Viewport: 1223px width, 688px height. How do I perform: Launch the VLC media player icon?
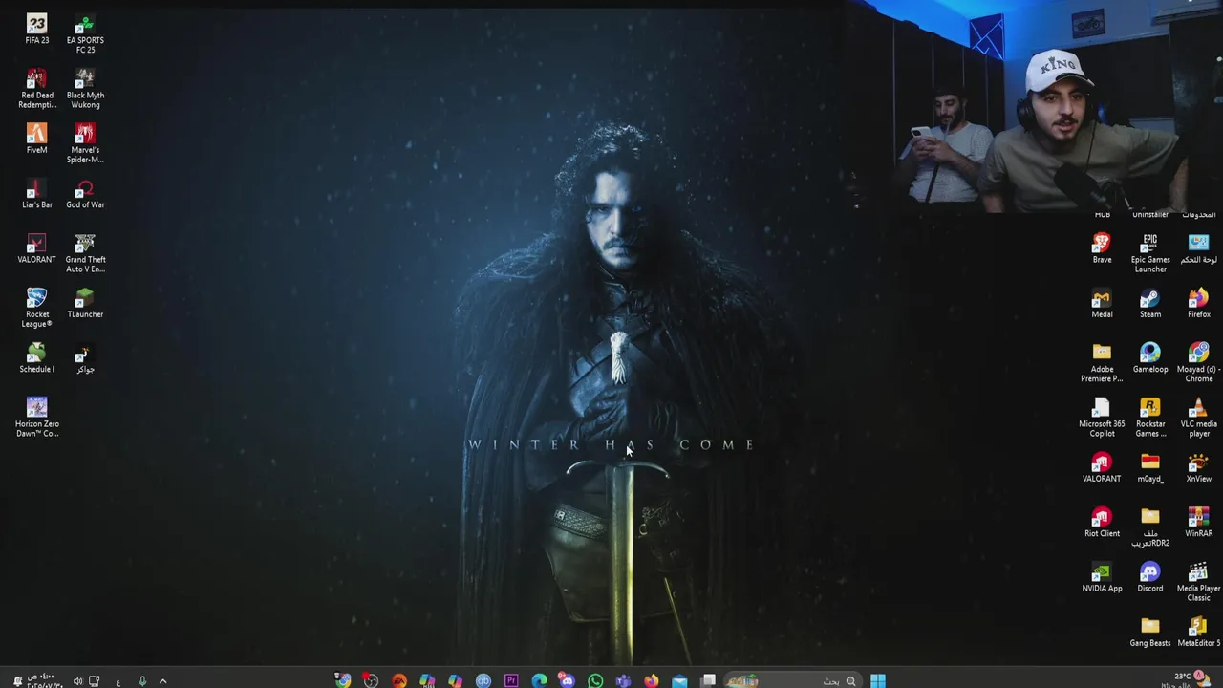[x=1198, y=418]
